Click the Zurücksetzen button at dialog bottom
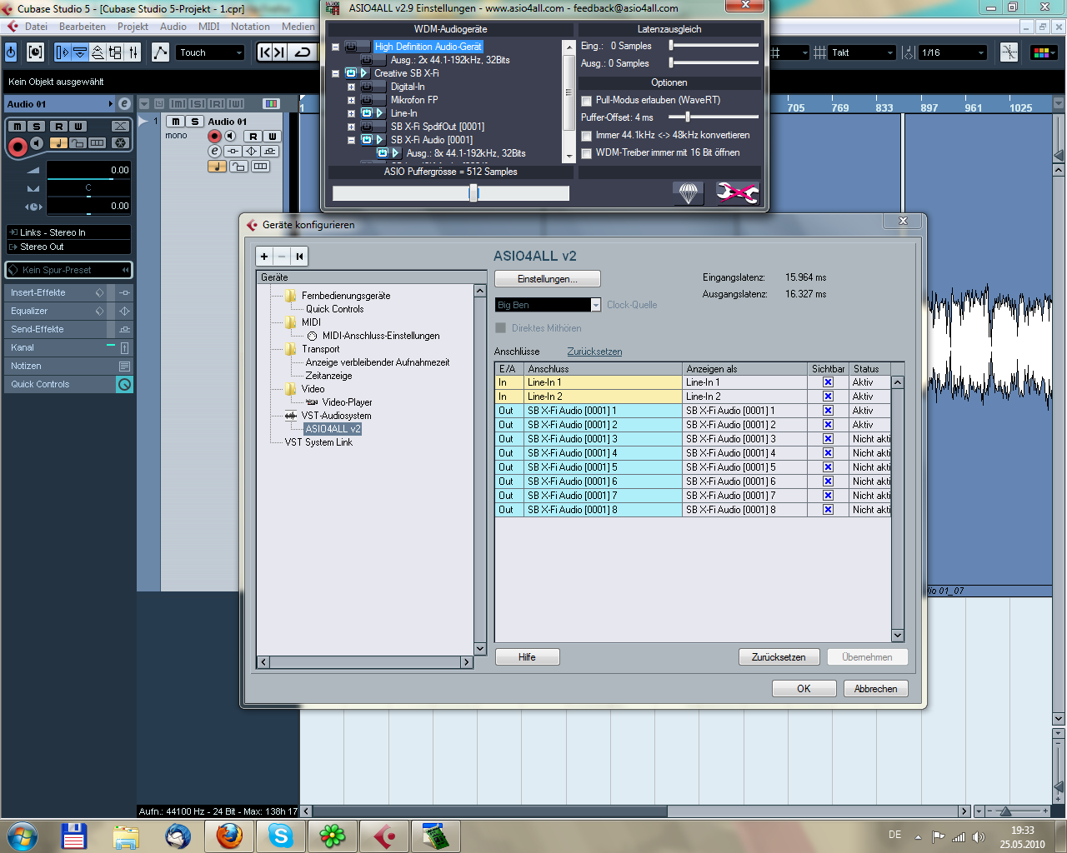Screen dimensions: 1067x853 tap(779, 657)
